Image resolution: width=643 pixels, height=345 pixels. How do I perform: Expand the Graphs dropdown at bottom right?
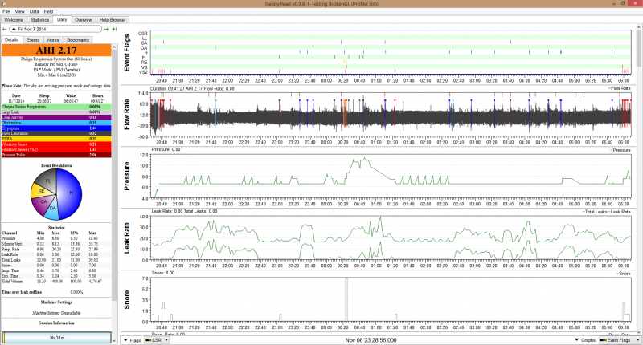click(x=585, y=340)
